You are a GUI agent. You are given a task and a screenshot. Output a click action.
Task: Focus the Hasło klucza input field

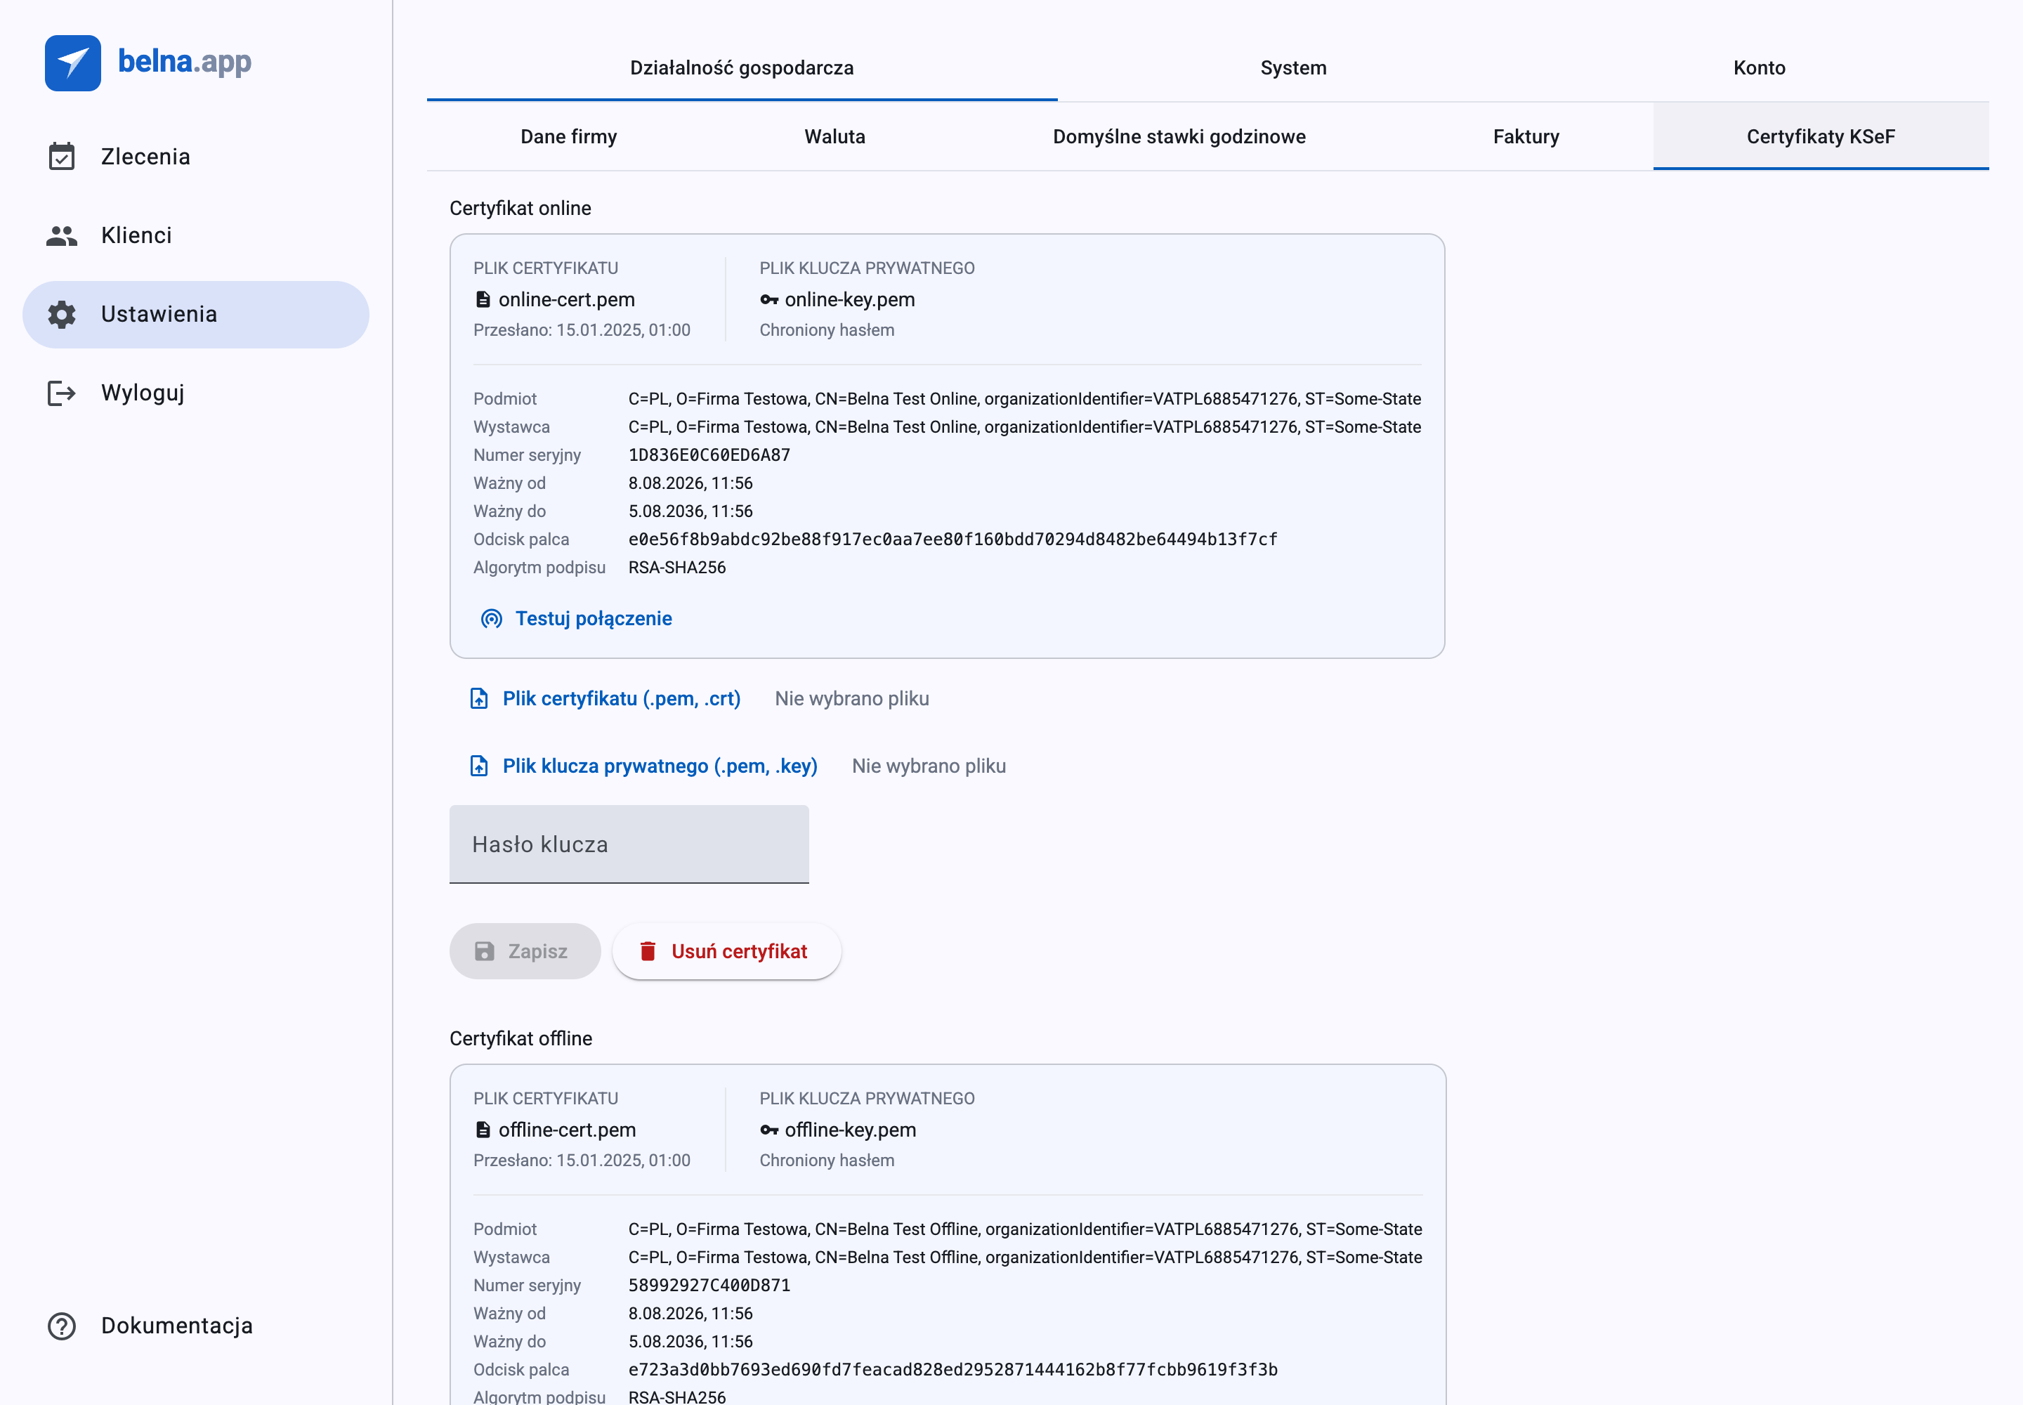pos(629,844)
